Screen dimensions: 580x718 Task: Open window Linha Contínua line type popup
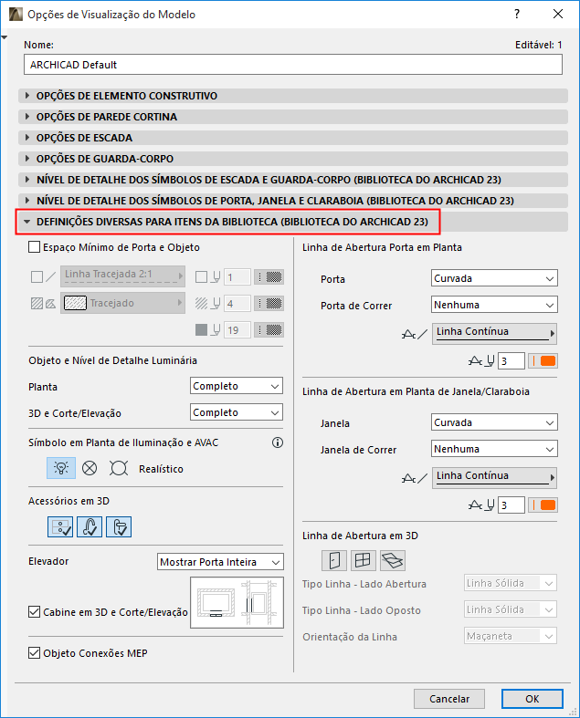pyautogui.click(x=494, y=477)
